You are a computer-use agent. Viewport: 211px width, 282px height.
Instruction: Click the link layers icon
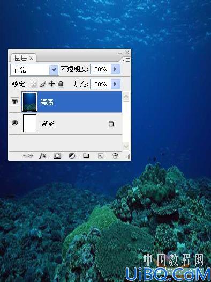click(x=28, y=156)
